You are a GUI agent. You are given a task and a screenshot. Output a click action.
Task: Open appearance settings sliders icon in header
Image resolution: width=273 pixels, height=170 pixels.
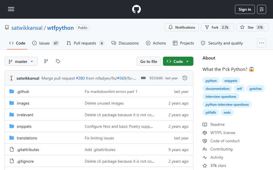coord(262,9)
